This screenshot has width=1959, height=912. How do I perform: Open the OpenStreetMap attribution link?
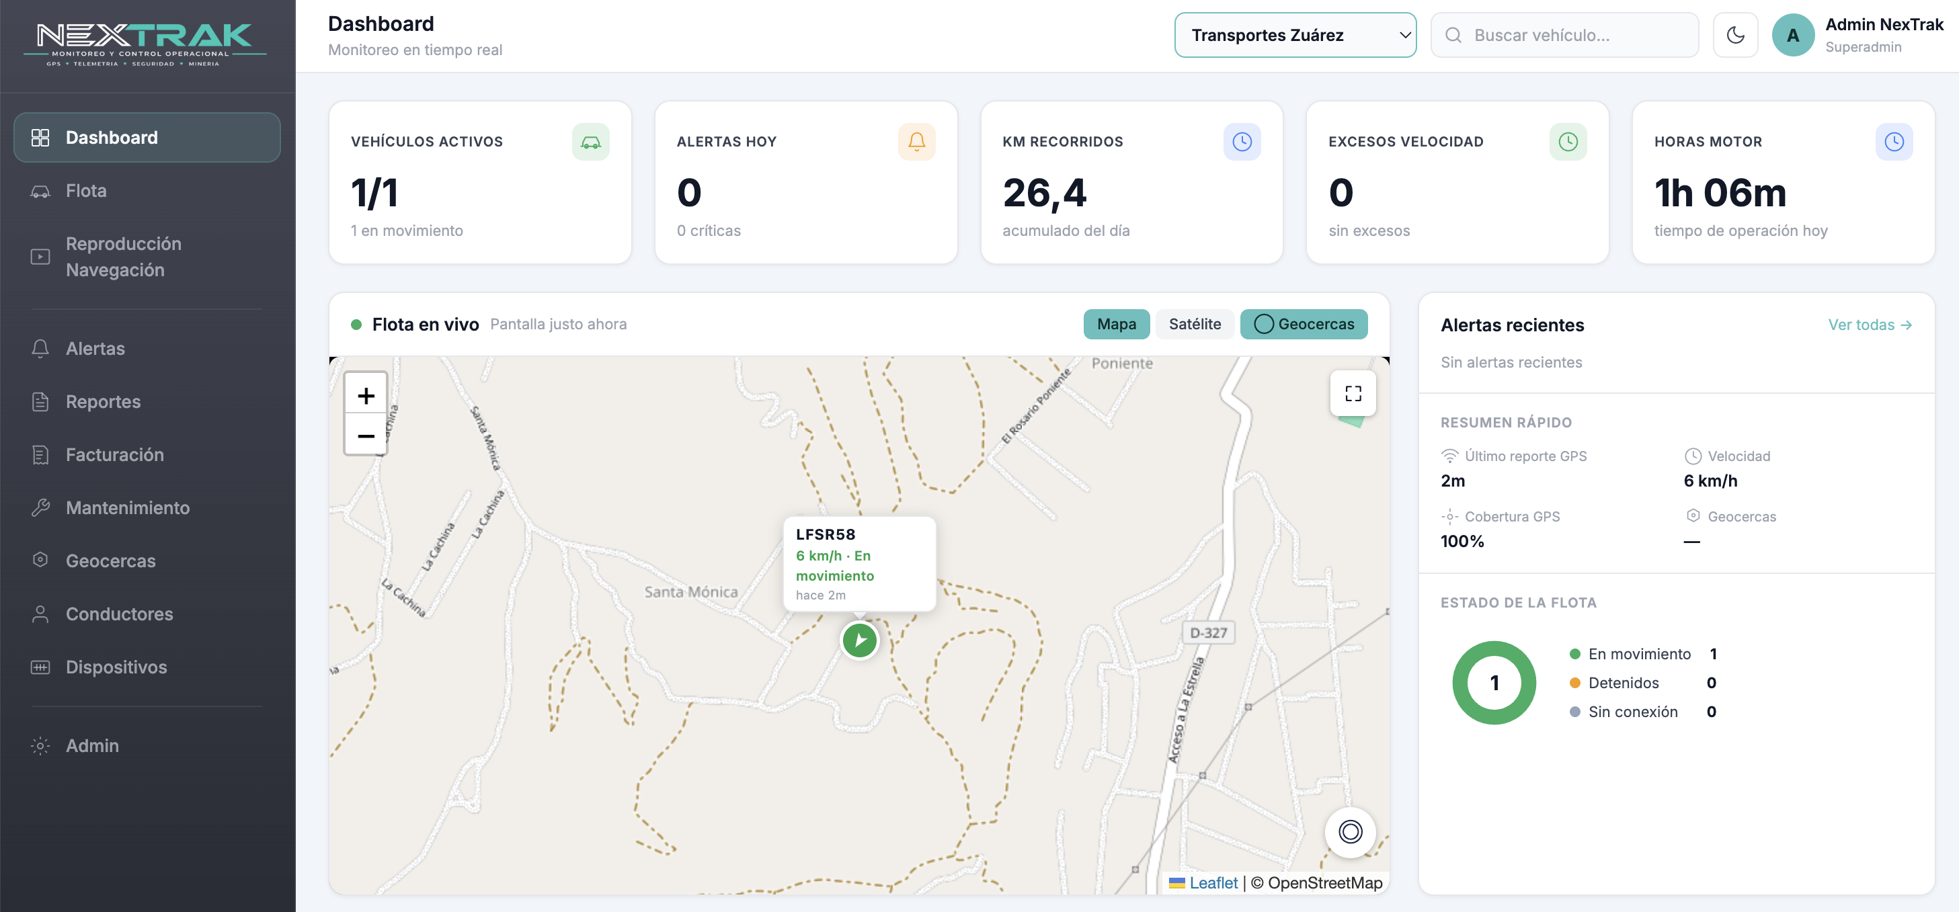(1325, 883)
